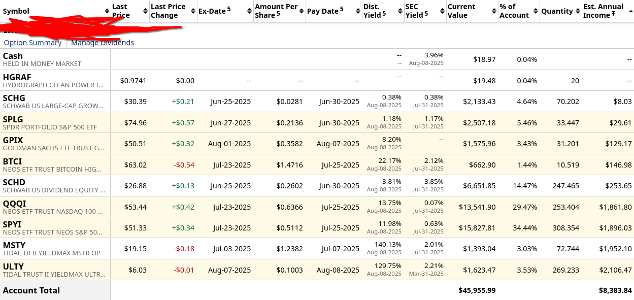Click SPYI quantity 308.354
Screen dimensions: 634x300
coord(566,228)
